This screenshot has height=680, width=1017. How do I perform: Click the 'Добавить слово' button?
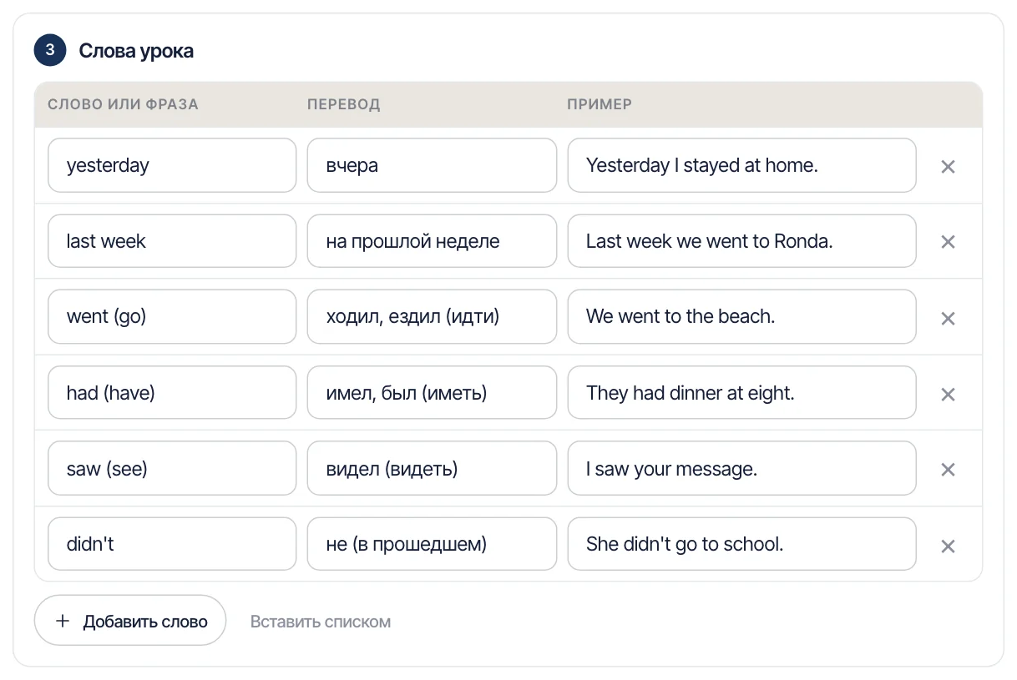click(130, 620)
